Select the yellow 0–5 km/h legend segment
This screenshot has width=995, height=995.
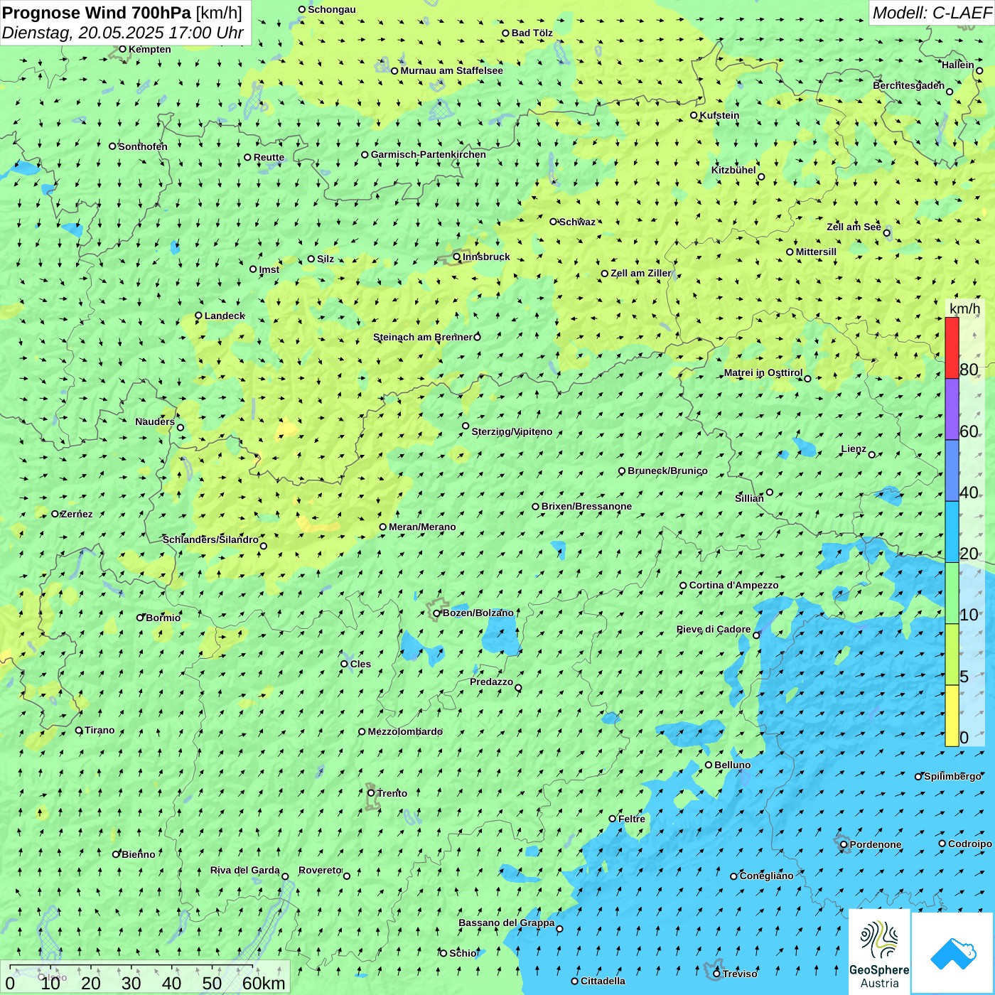(952, 716)
